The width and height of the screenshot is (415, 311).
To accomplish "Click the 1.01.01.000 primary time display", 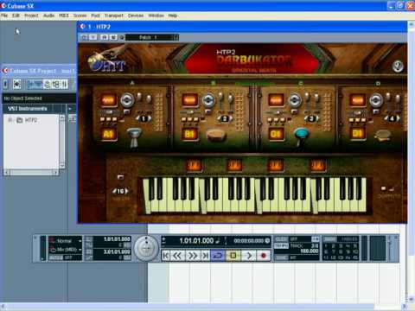I will pos(196,241).
